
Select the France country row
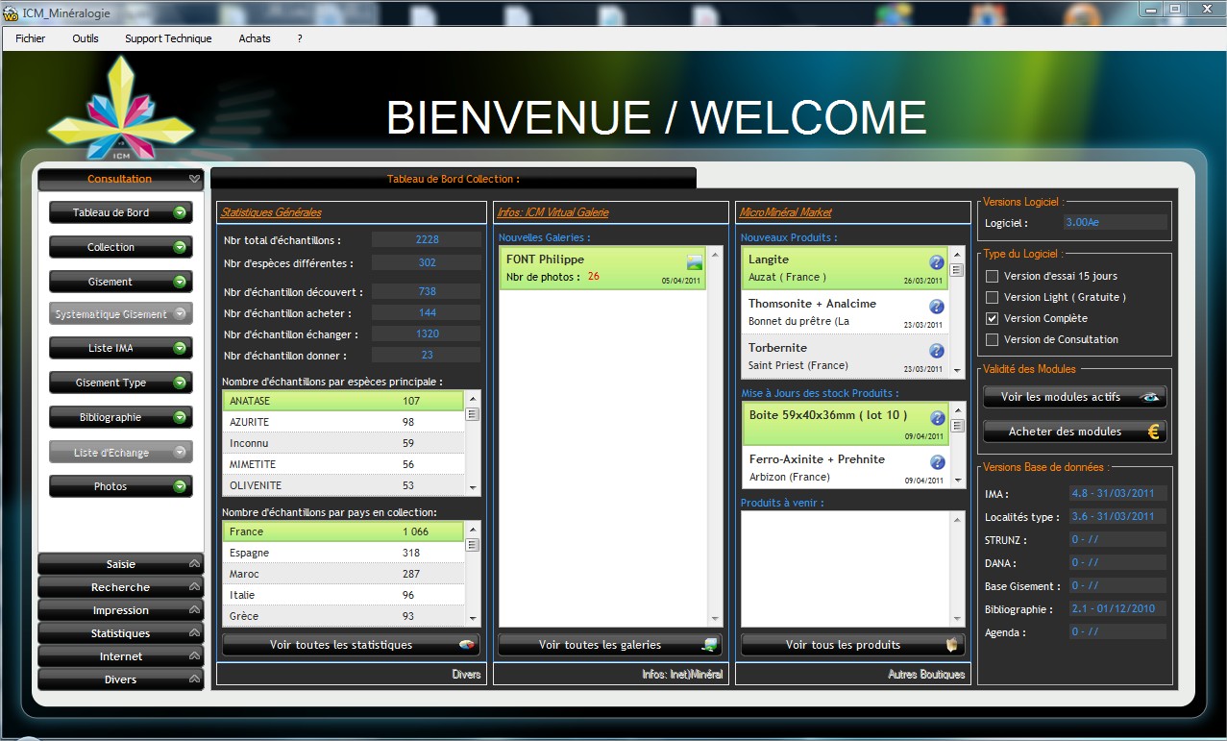pos(343,531)
